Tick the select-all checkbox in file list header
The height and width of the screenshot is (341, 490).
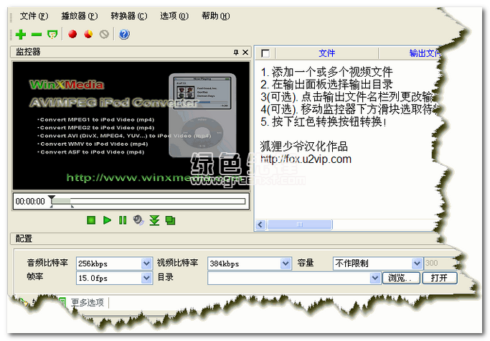[265, 54]
